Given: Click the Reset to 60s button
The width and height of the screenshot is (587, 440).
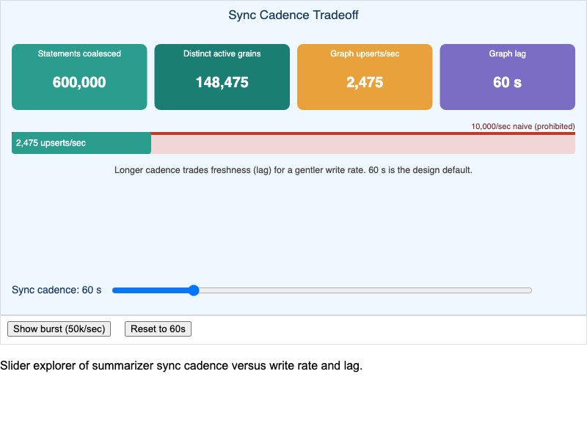Looking at the screenshot, I should click(158, 329).
